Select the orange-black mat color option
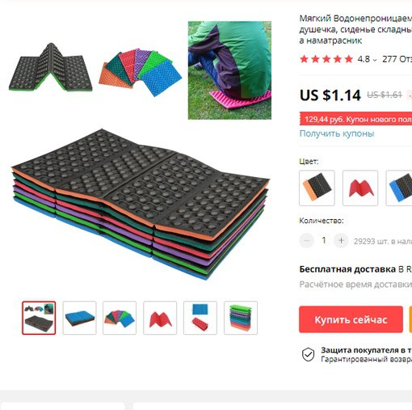This screenshot has height=410, width=412. click(x=317, y=188)
